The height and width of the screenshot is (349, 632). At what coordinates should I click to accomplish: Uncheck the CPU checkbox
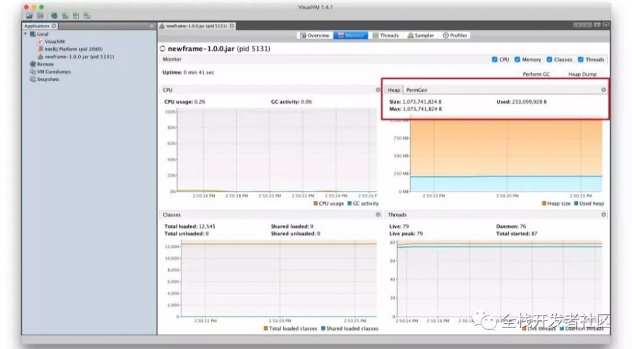[495, 59]
